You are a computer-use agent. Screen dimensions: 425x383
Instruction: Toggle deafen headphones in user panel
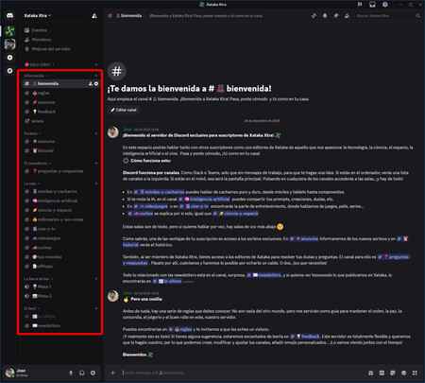pyautogui.click(x=82, y=373)
